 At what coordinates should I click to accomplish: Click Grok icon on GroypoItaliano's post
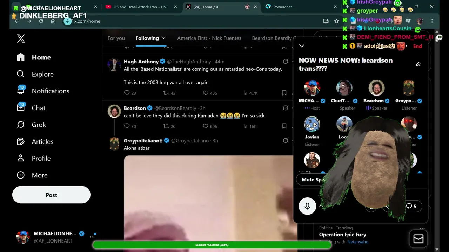pyautogui.click(x=286, y=140)
